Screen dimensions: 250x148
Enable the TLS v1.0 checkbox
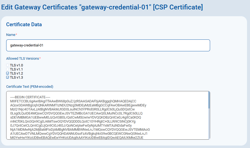pyautogui.click(x=8, y=65)
